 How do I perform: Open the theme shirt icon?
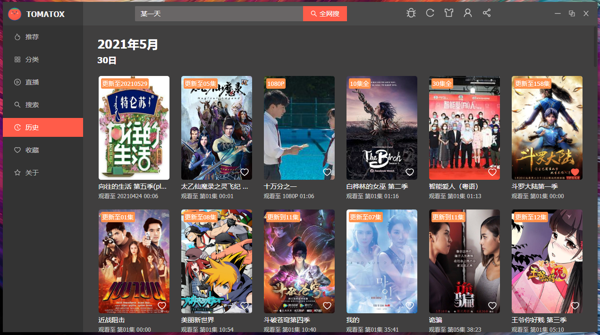pos(449,13)
